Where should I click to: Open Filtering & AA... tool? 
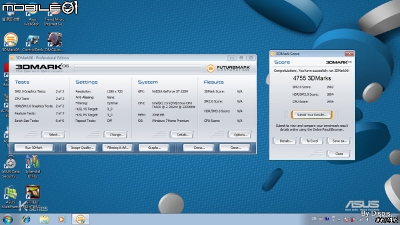(x=117, y=147)
